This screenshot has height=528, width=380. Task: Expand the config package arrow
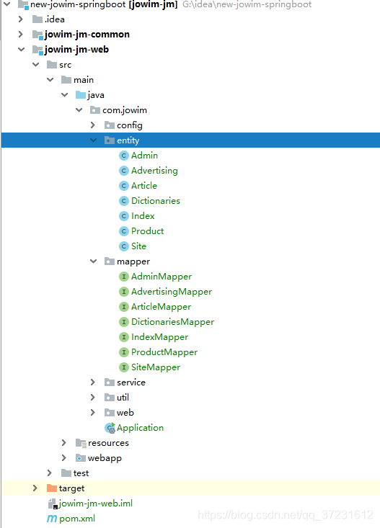tap(93, 125)
